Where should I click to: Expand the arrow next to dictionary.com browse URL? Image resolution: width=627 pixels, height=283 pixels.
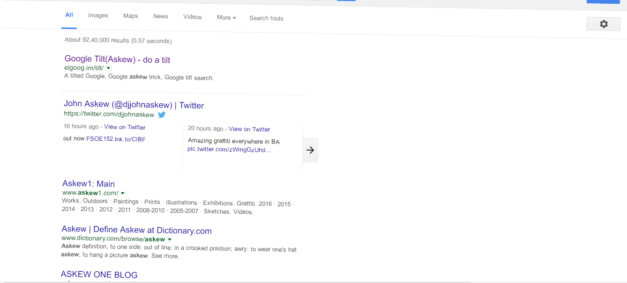(170, 239)
